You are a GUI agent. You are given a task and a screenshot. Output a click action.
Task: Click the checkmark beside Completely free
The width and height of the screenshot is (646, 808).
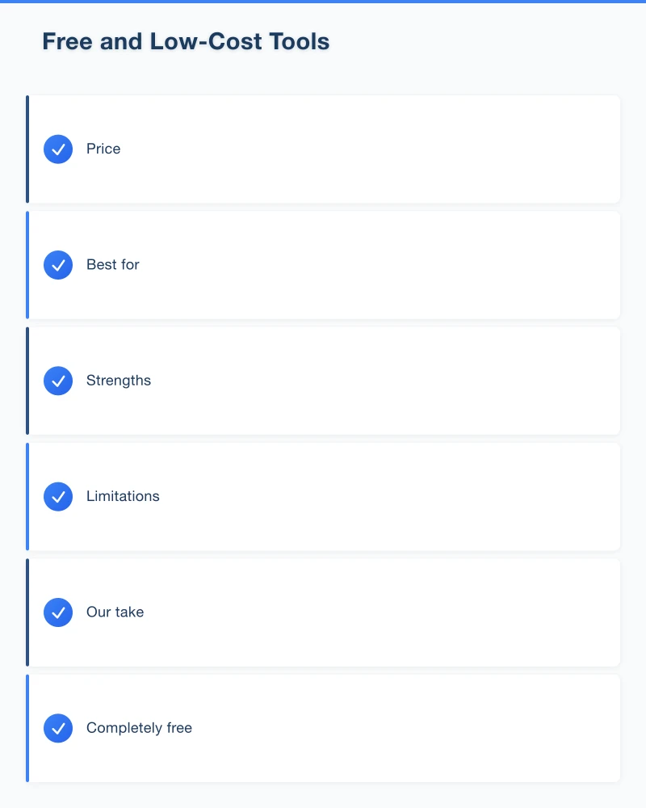pos(58,728)
